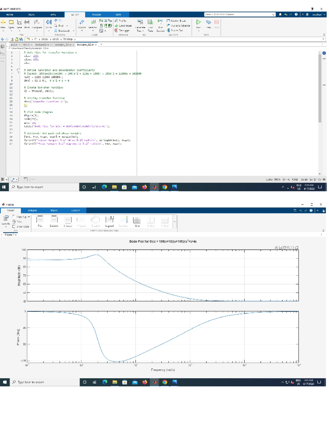
Task: Switch to the PUBLISH tab
Action: pyautogui.click(x=97, y=15)
